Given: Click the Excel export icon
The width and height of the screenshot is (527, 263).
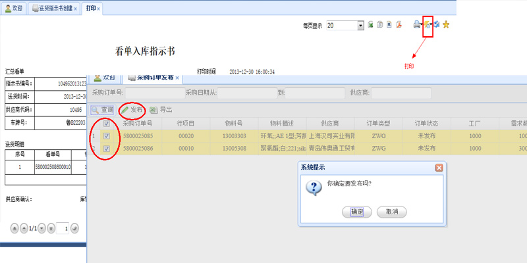Looking at the screenshot, I should (x=370, y=25).
